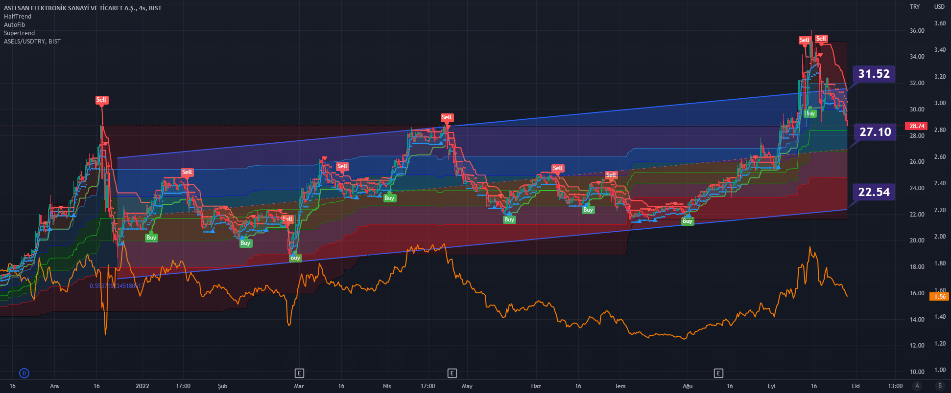
Task: Click the 13:00 label on time axis
Action: pyautogui.click(x=895, y=386)
